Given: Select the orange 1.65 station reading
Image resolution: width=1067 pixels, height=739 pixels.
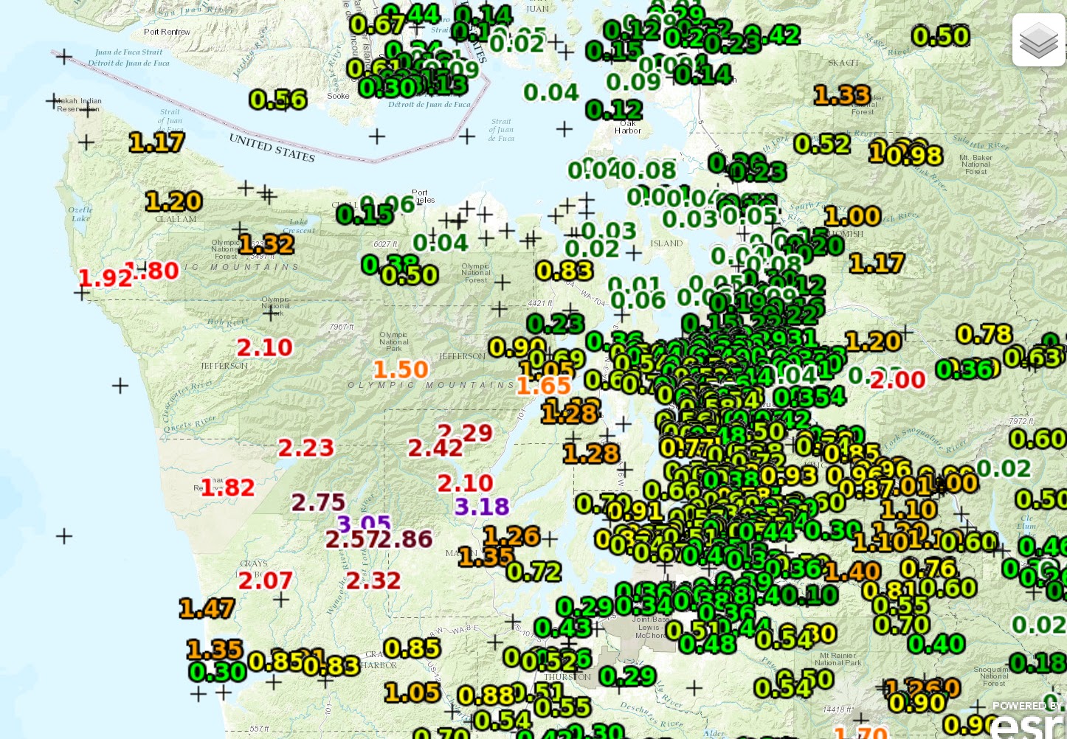Looking at the screenshot, I should pos(544,386).
